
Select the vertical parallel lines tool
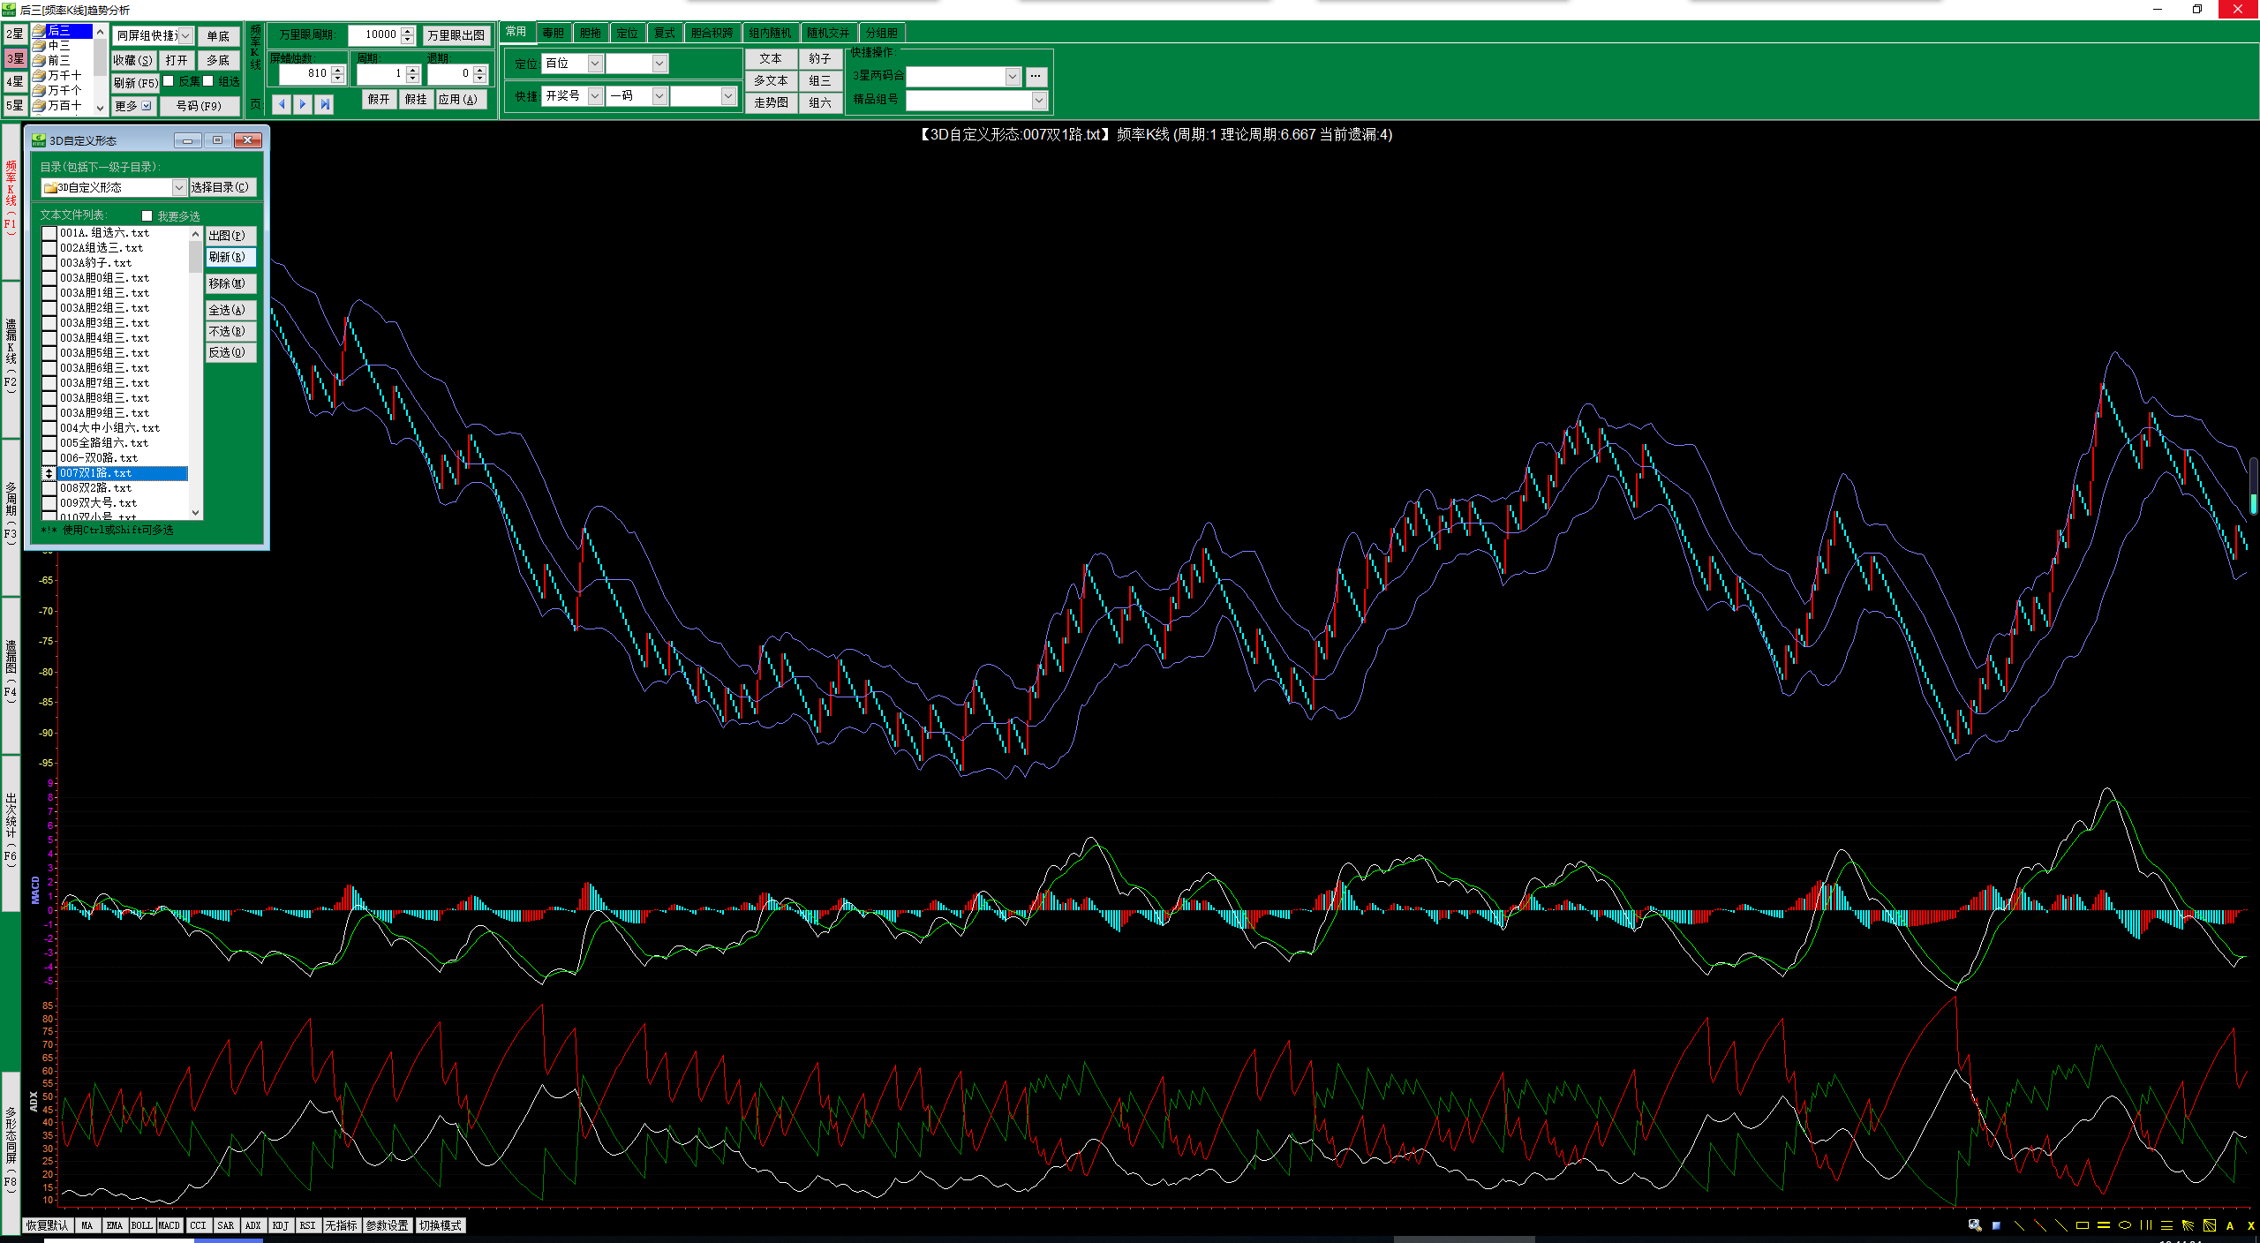pyautogui.click(x=2145, y=1225)
